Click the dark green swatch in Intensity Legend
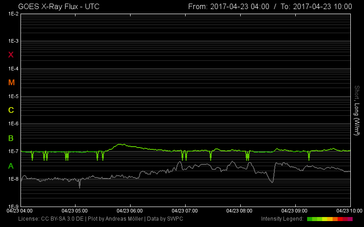 309,219
